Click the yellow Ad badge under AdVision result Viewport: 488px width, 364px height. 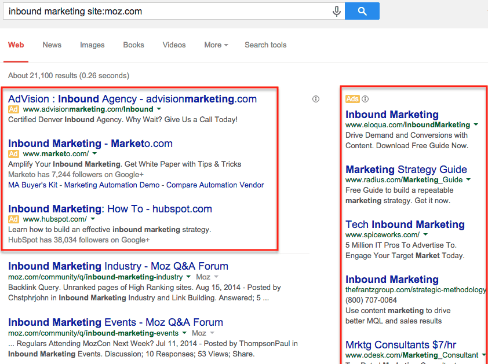point(13,109)
